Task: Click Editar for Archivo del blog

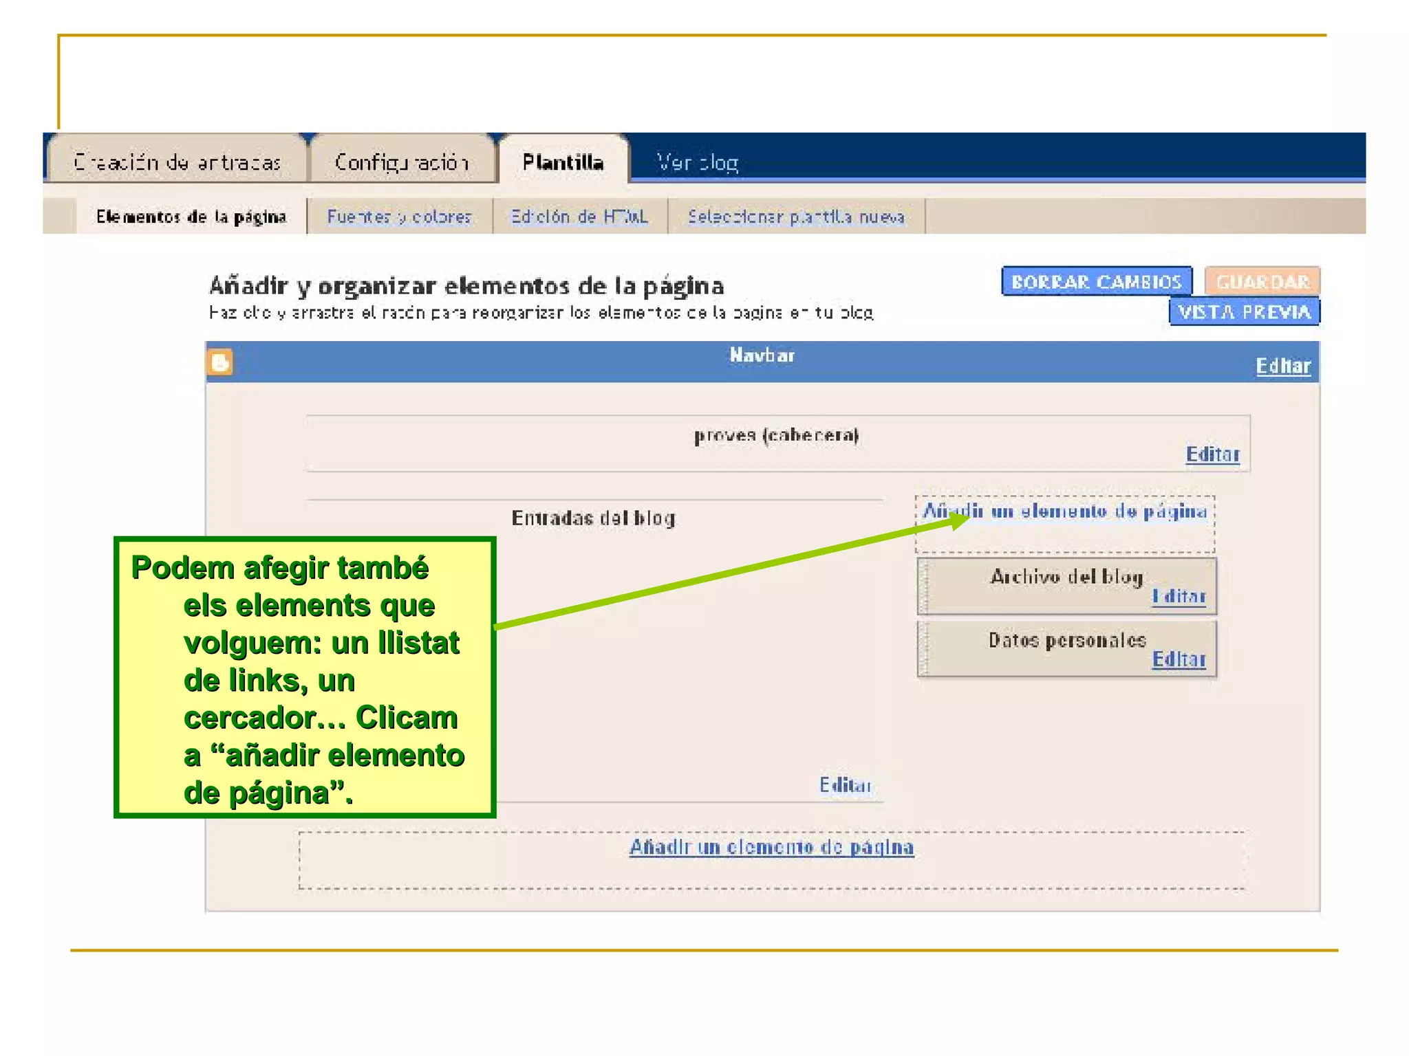Action: [1179, 596]
